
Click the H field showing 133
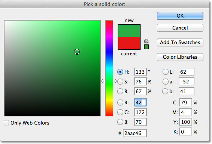140,72
